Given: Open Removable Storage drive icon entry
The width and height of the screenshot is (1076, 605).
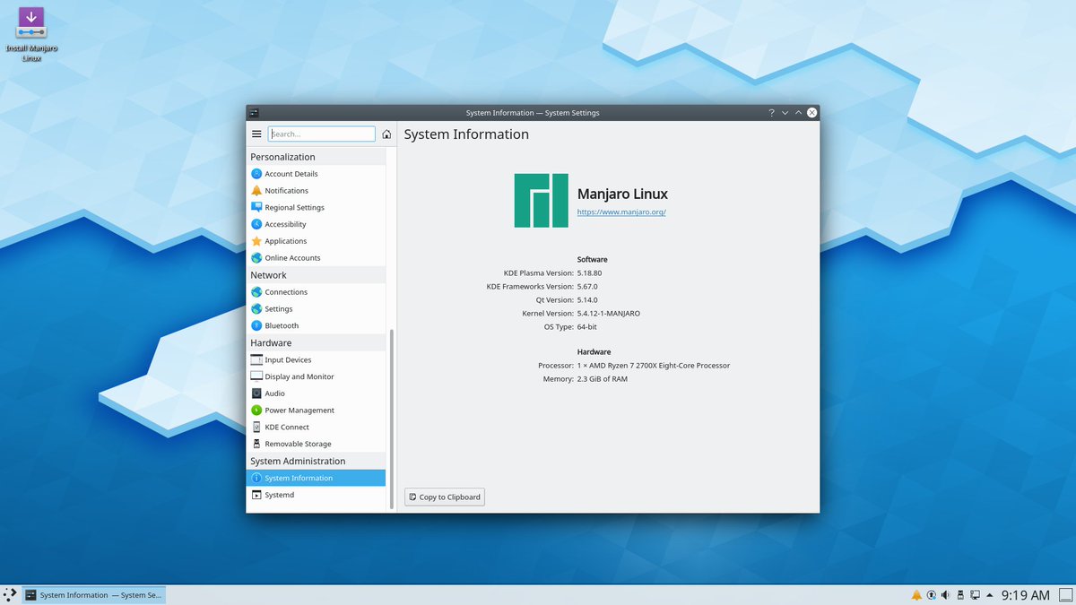Looking at the screenshot, I should tap(256, 444).
